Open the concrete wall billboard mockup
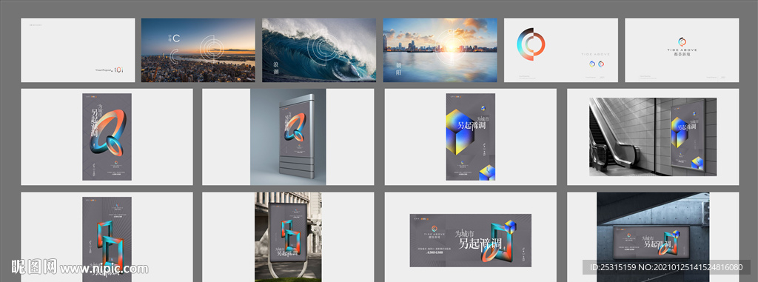 pyautogui.click(x=653, y=237)
